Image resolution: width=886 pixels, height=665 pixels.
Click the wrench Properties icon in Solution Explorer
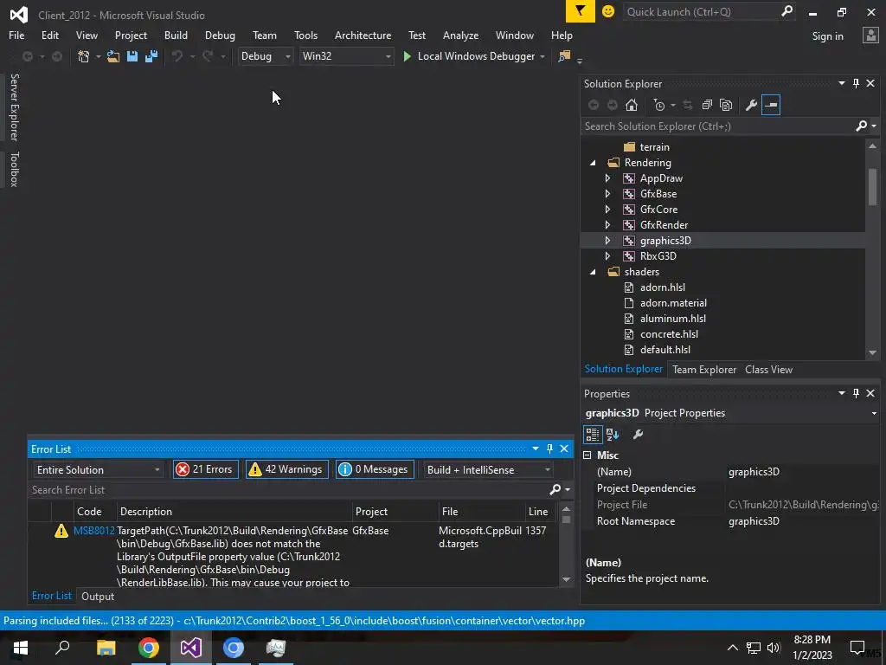pos(751,105)
